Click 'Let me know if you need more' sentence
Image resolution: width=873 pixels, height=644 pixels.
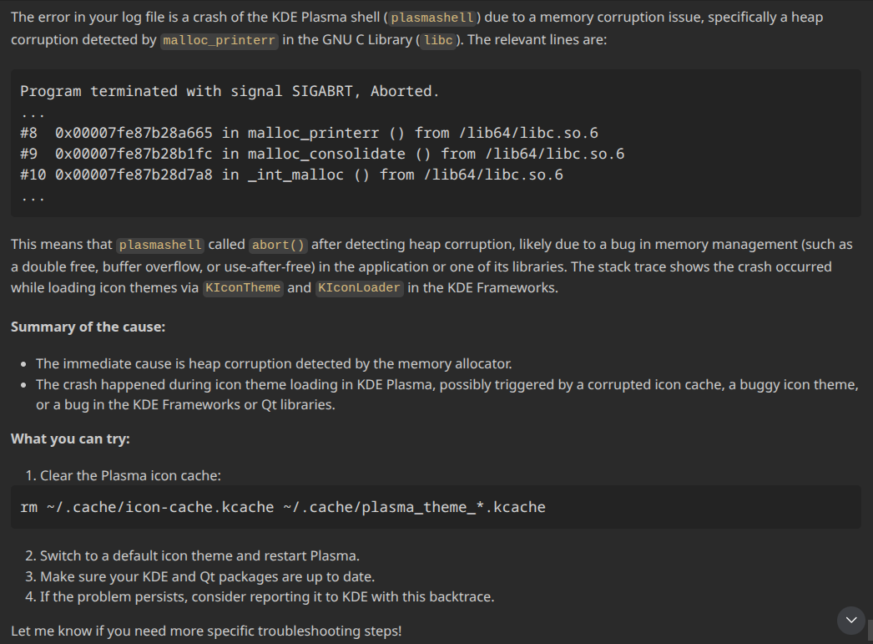tap(206, 631)
